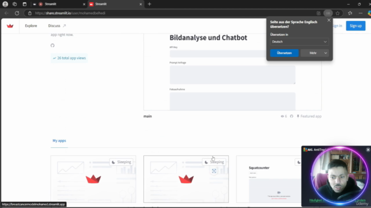Screen dimensions: 371x208
Task: Close the translate popup
Action: [329, 20]
